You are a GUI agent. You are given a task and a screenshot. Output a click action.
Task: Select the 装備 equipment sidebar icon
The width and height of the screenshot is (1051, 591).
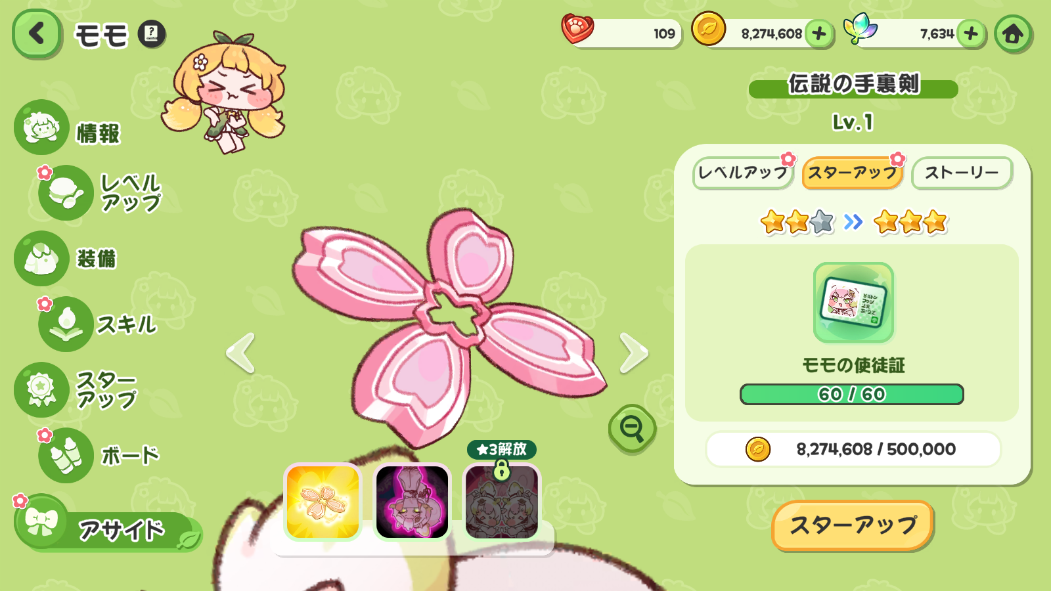coord(41,258)
